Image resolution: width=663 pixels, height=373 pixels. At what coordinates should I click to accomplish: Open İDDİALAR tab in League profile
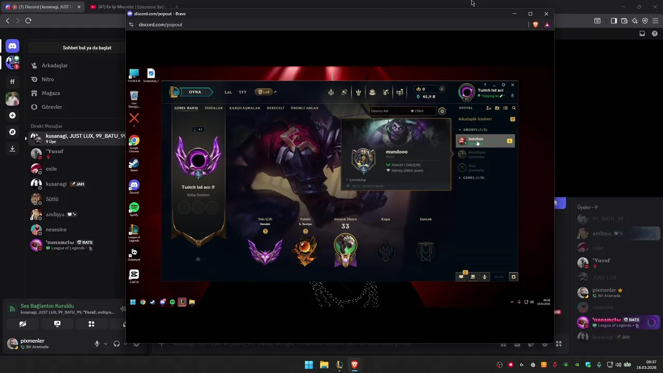(213, 108)
